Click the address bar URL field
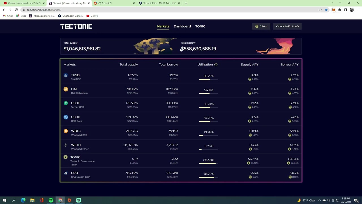Screen dimensions: 362x204 point(170,10)
